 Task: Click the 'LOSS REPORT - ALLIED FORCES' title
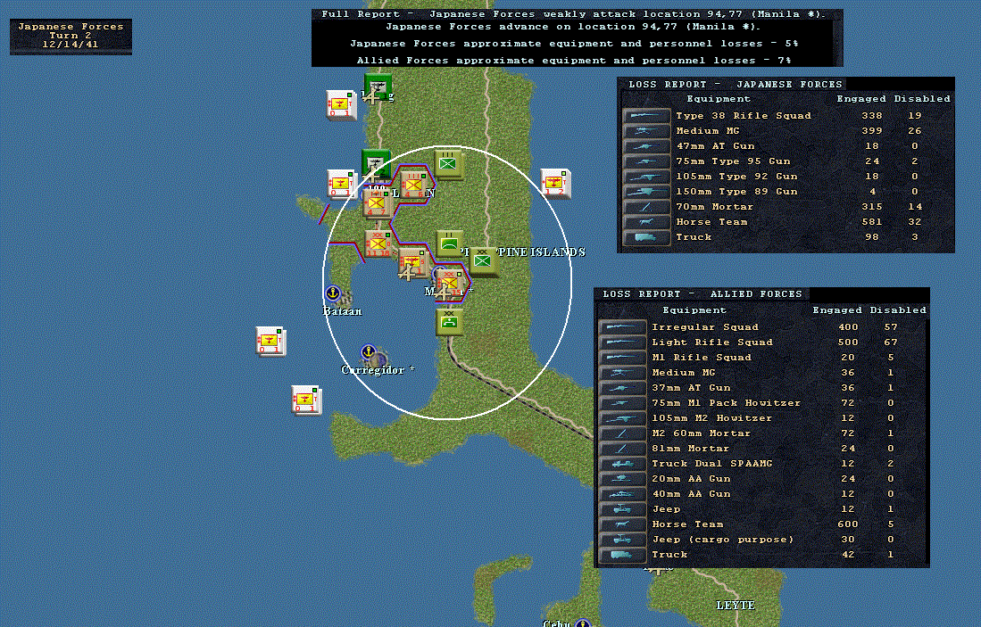click(x=702, y=293)
